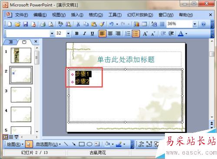The width and height of the screenshot is (217, 159).
Task: Open an existing file via the folder icon
Action: pyautogui.click(x=18, y=24)
